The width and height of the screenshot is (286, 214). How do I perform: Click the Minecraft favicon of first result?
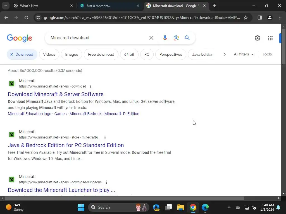[x=12, y=84]
